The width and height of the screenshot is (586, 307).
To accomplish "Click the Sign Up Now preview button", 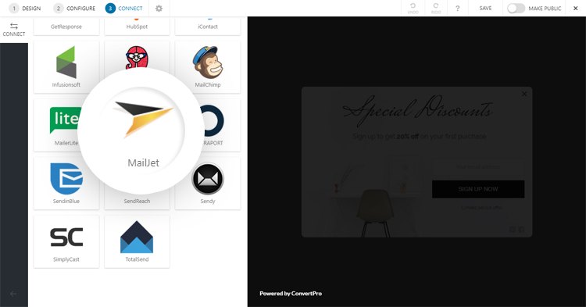I will click(478, 189).
